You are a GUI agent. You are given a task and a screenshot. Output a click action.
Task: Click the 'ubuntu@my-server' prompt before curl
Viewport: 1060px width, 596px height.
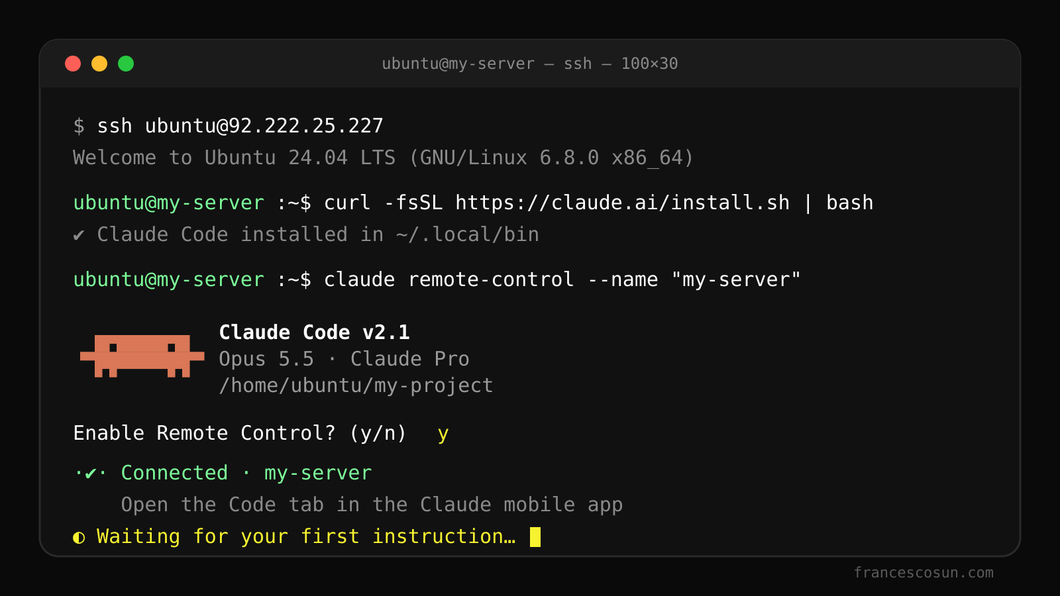pos(169,203)
